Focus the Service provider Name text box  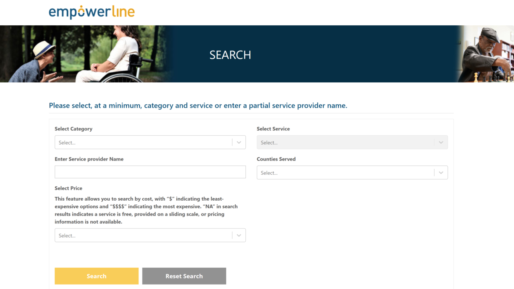pos(150,172)
